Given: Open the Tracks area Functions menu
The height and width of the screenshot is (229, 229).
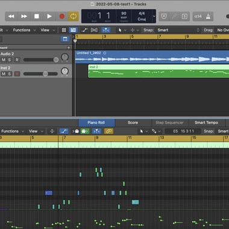Looking at the screenshot, I should click(x=24, y=30).
